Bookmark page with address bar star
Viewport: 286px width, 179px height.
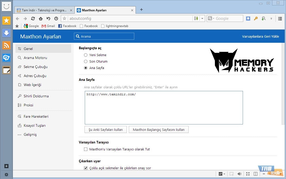[64, 18]
